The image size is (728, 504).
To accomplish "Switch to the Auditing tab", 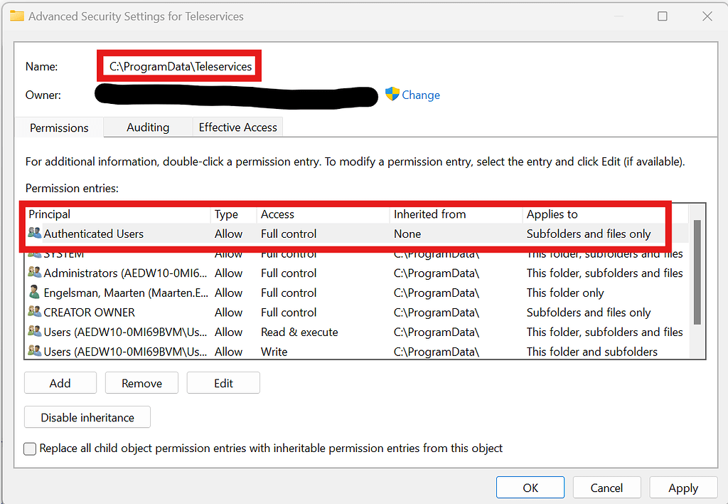I will click(148, 127).
